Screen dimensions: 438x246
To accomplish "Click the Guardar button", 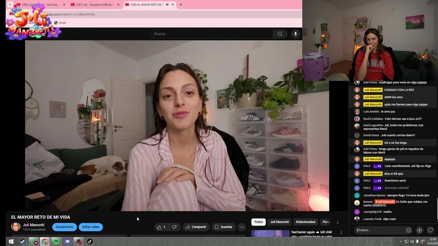I will (x=223, y=227).
